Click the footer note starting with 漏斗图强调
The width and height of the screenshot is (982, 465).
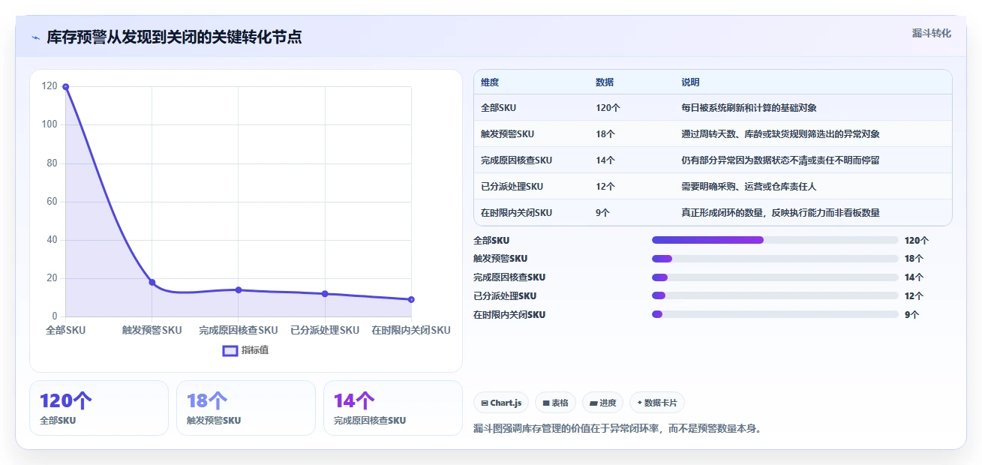(617, 429)
